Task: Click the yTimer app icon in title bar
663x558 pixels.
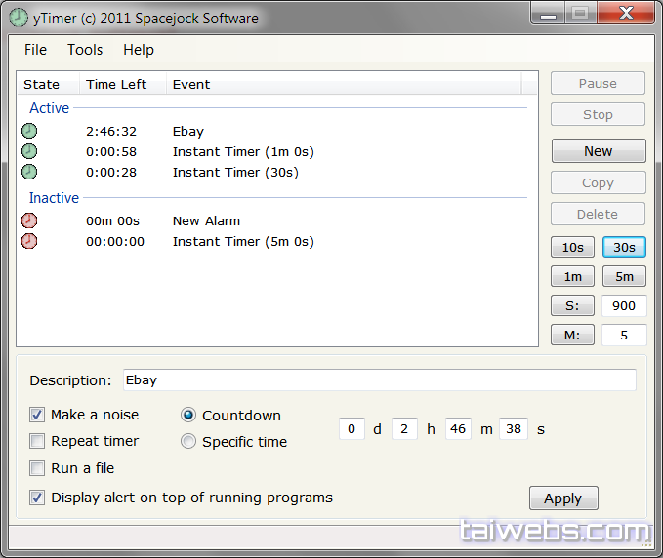Action: 18,18
